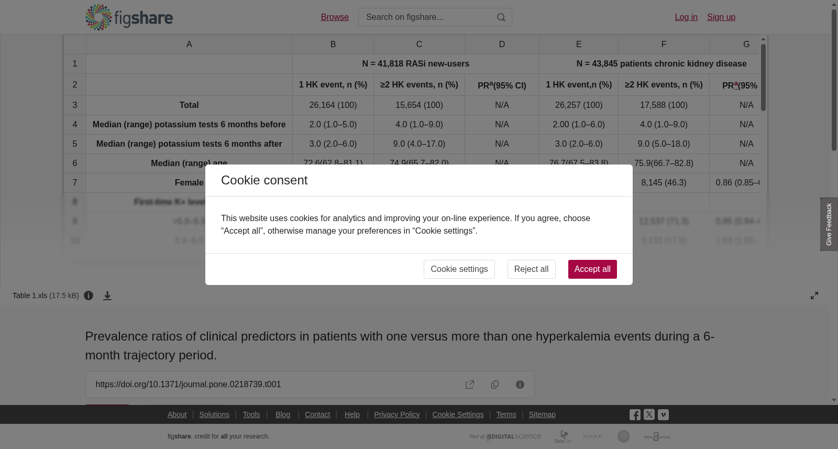Select column E header in table
Screen dimensions: 838x449
coord(579,45)
